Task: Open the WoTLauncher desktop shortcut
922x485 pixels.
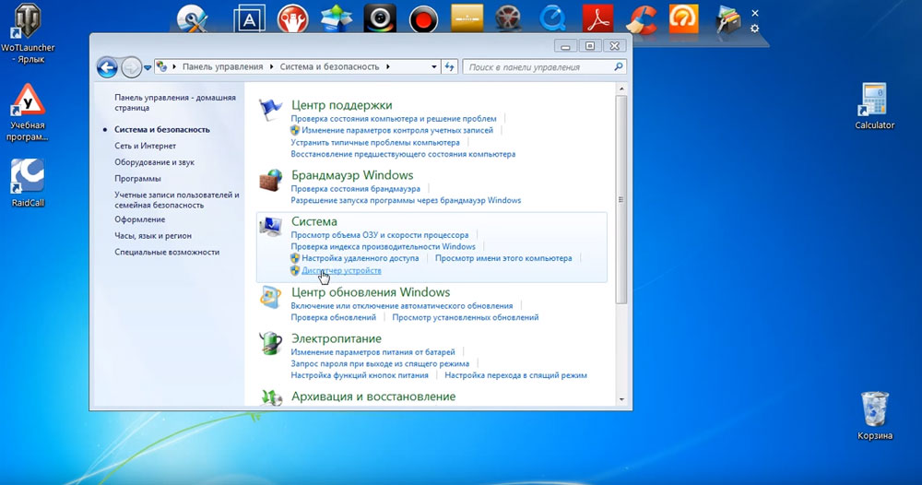Action: tap(28, 33)
